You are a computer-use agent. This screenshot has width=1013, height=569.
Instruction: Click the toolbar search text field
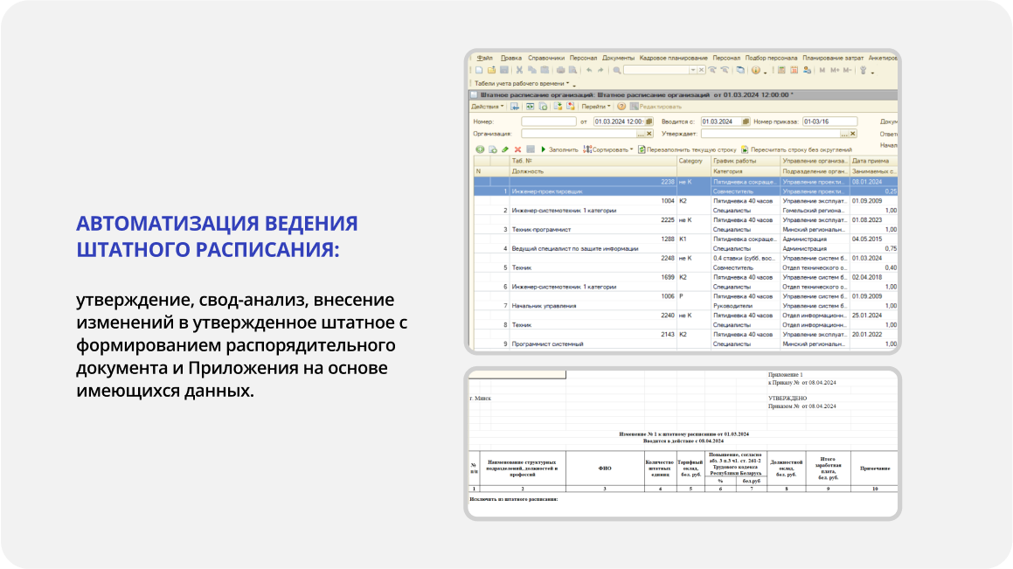click(x=656, y=70)
